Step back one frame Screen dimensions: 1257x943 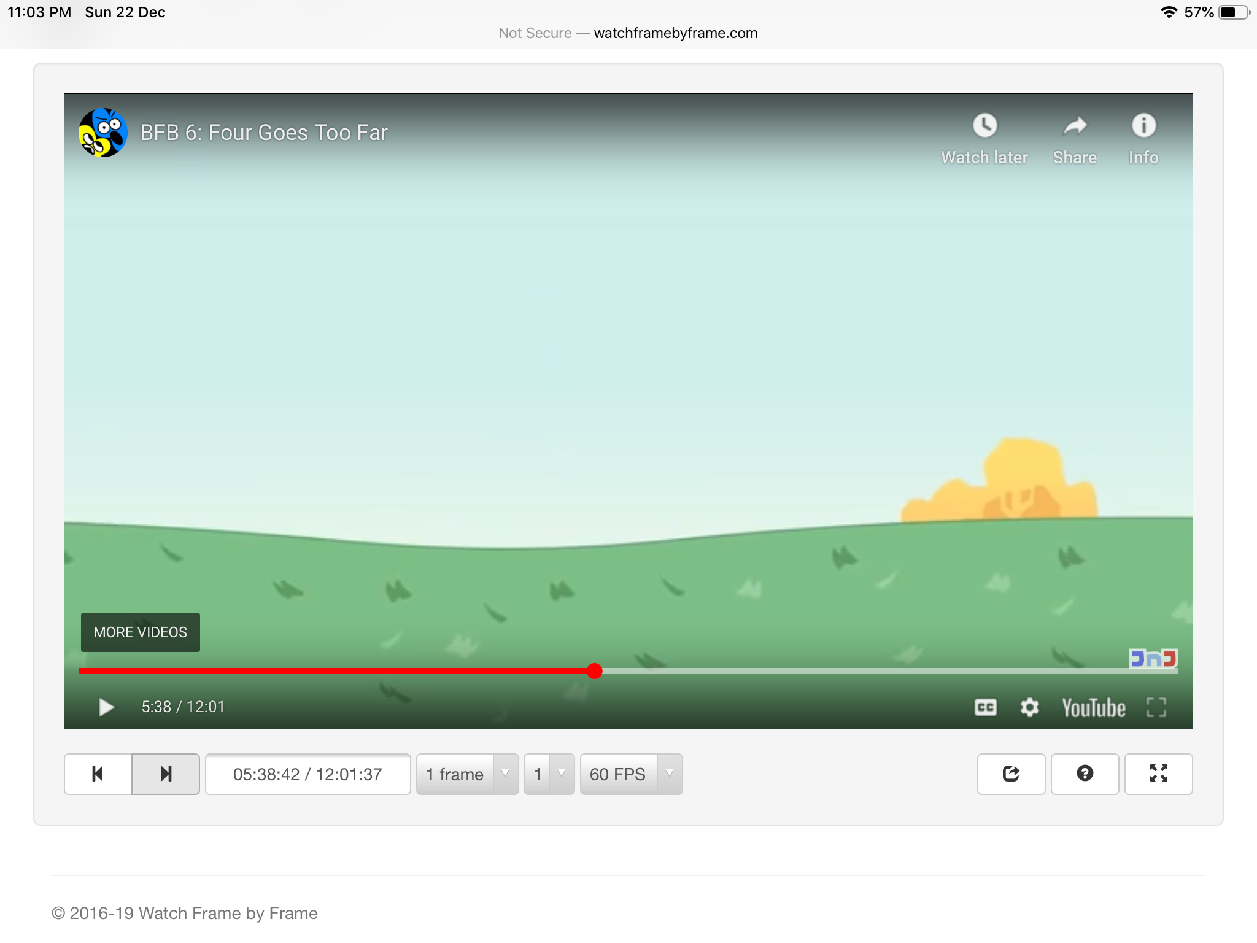(x=98, y=774)
